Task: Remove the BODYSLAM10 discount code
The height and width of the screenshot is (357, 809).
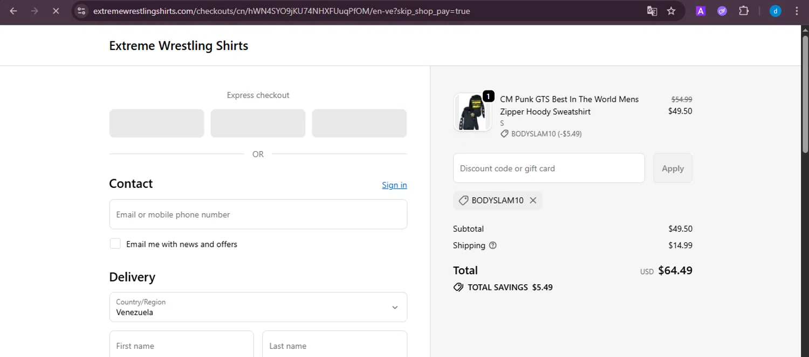Action: pos(533,200)
